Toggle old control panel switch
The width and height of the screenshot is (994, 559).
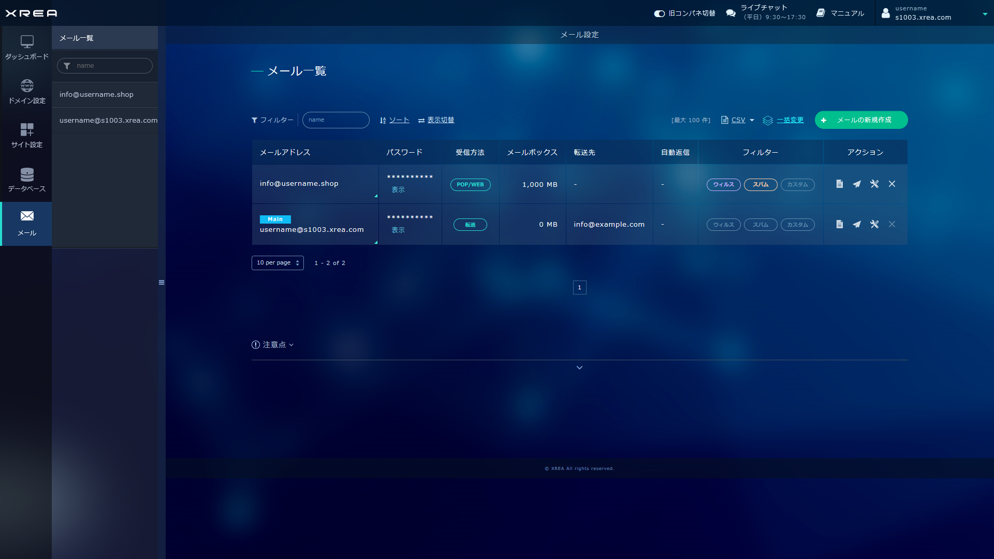[x=660, y=13]
